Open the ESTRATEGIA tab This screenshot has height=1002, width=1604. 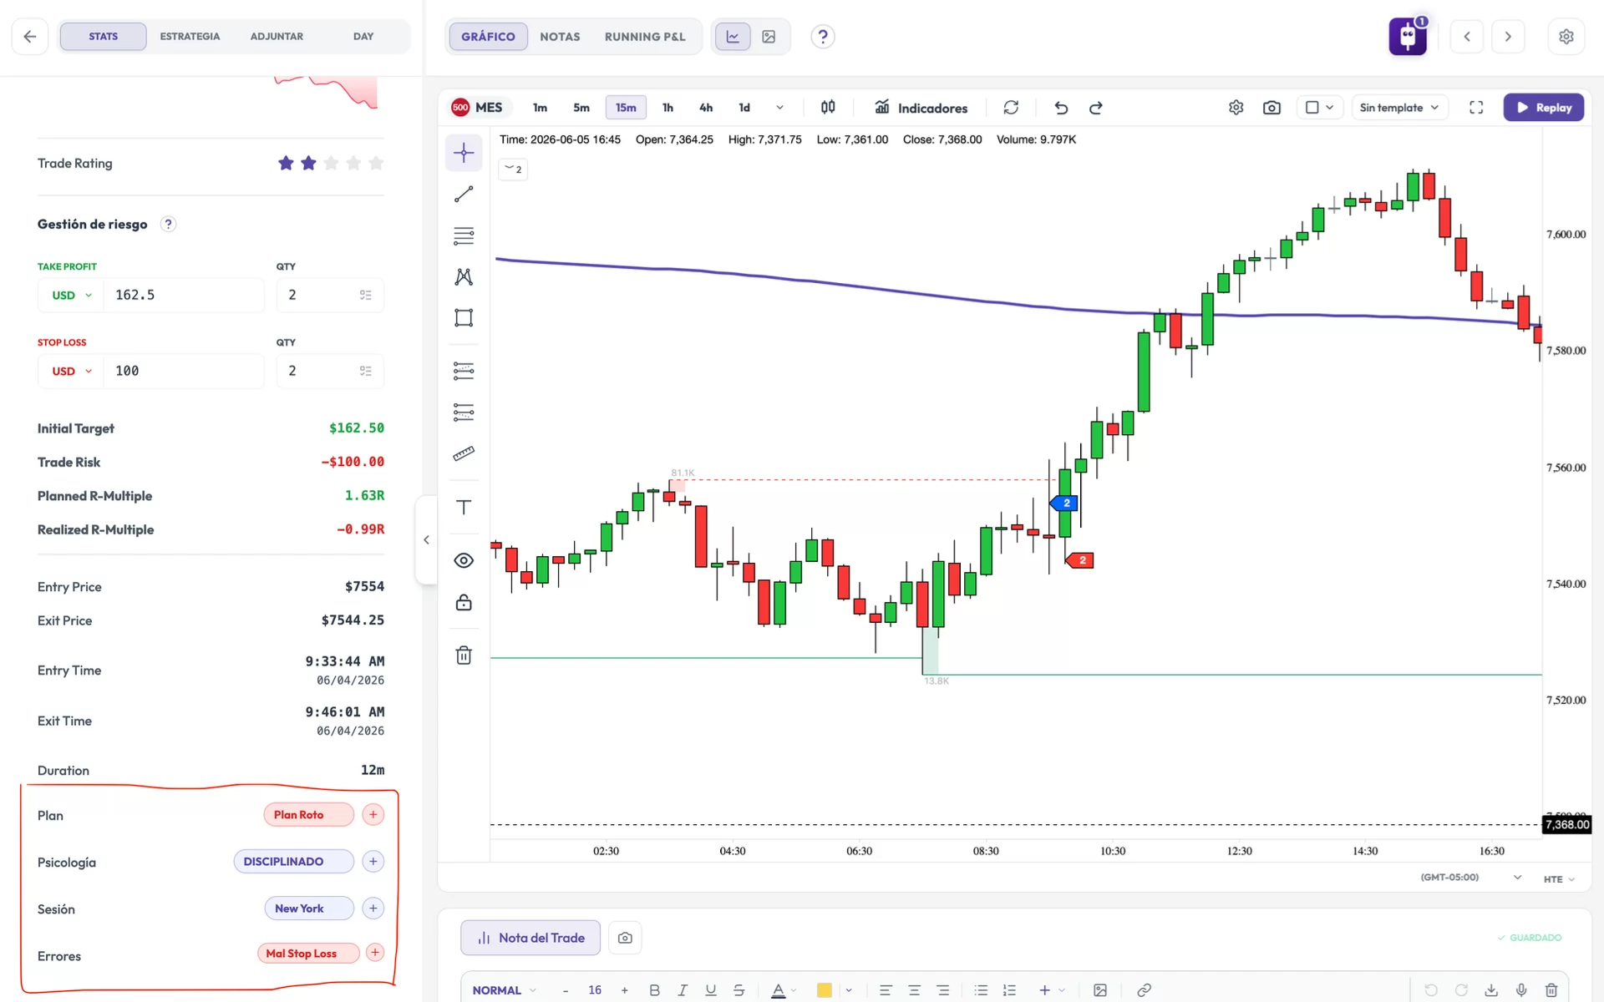click(190, 37)
